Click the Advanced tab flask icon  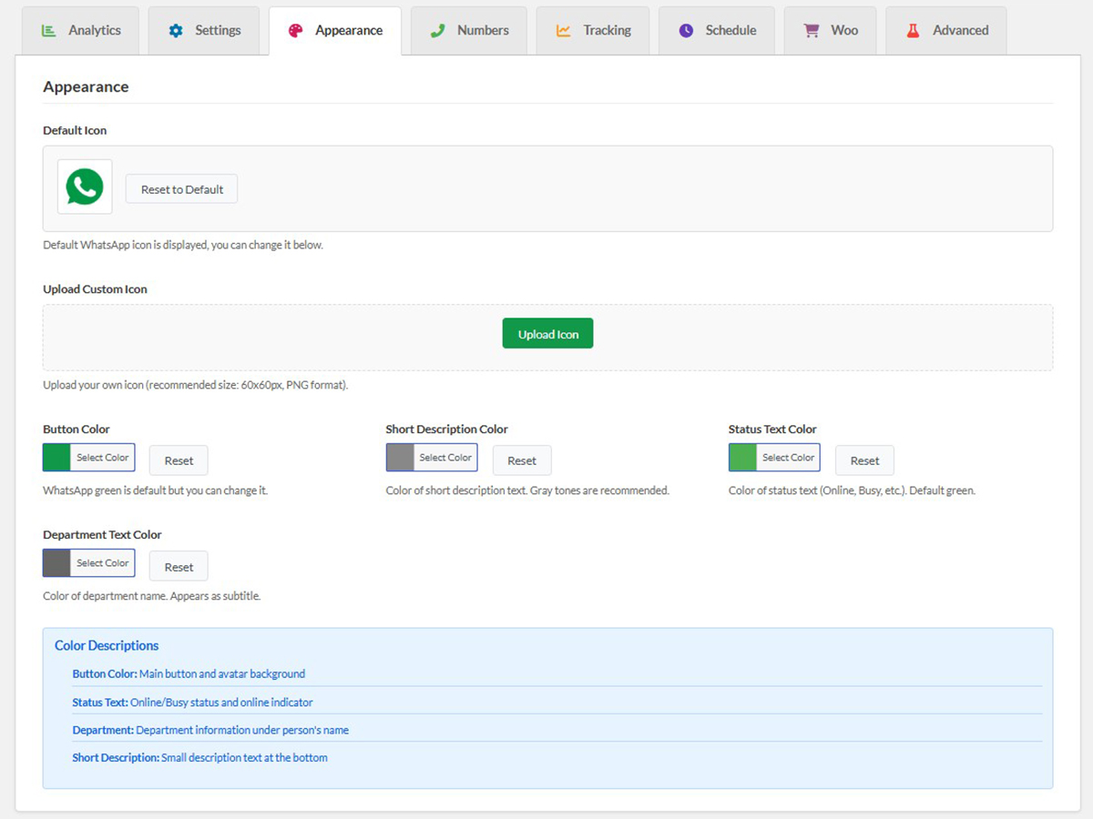[x=913, y=30]
